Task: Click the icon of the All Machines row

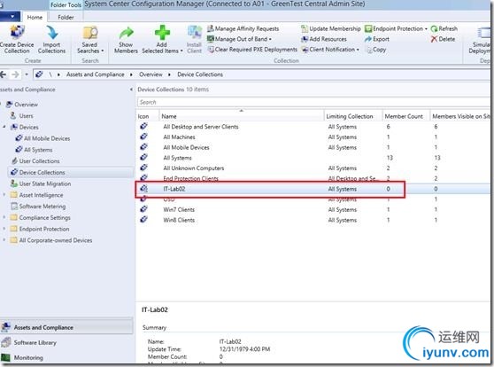Action: tap(143, 137)
